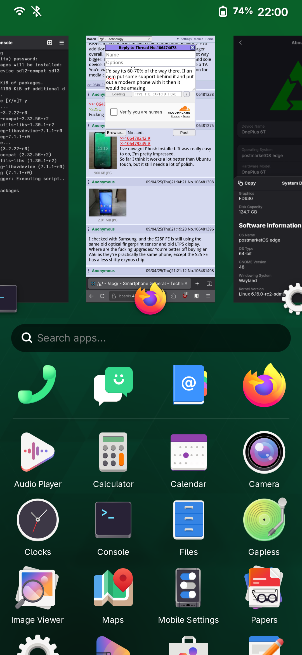
Task: Open Mobile Settings app
Action: 189,596
